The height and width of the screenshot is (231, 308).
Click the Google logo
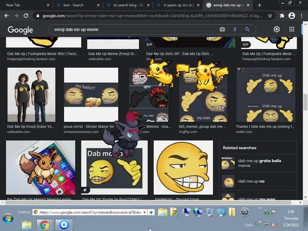coord(20,30)
